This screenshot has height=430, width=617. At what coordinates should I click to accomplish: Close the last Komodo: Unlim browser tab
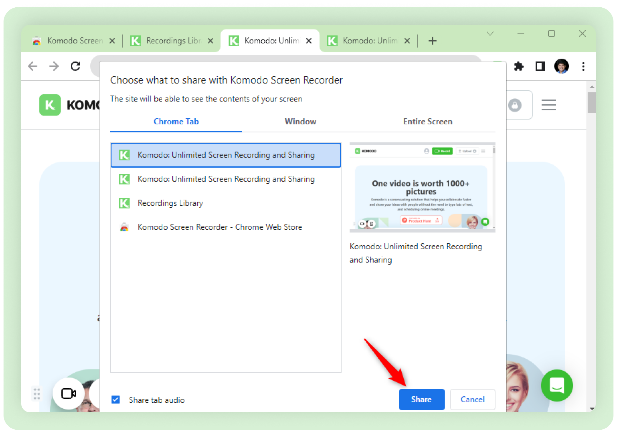coord(407,41)
